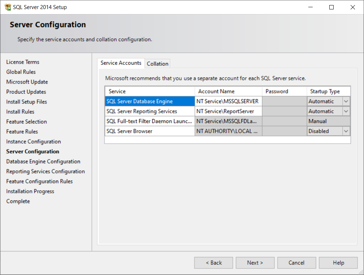Click the Service column header
Image resolution: width=364 pixels, height=275 pixels.
(x=150, y=92)
